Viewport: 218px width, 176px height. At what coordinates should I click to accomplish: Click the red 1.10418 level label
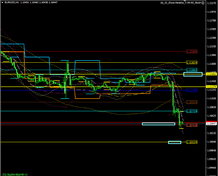(192, 125)
